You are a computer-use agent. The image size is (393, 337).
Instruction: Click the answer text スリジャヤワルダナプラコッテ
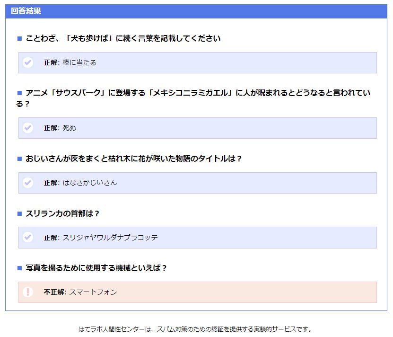[110, 238]
